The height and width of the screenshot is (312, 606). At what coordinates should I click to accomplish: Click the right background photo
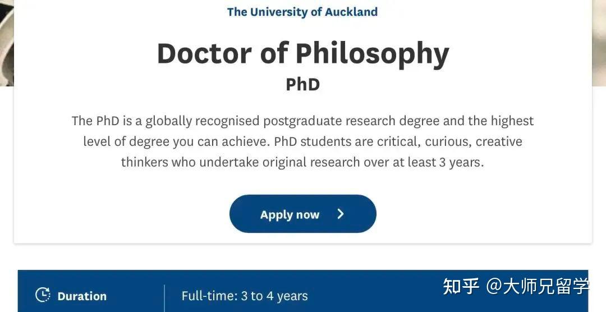click(x=599, y=39)
